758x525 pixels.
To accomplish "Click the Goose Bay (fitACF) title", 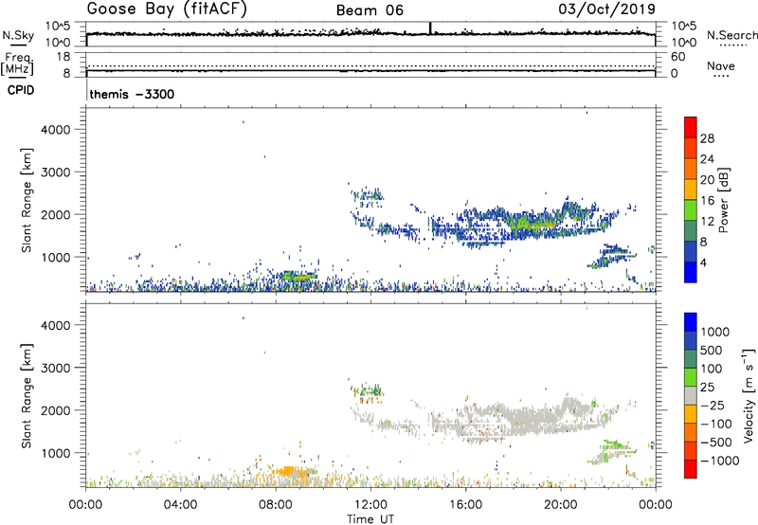I will 167,9.
